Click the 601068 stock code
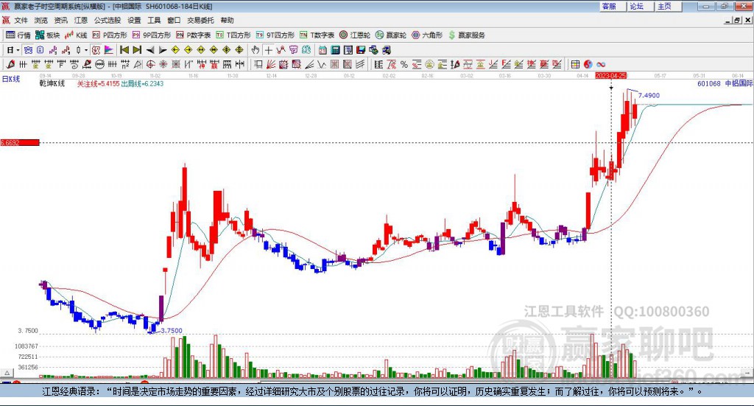The height and width of the screenshot is (406, 754). click(709, 84)
